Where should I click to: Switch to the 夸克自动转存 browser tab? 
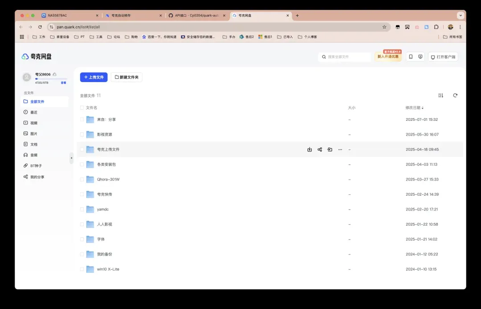pos(131,16)
